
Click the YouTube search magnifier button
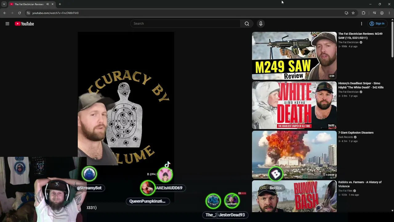point(247,24)
